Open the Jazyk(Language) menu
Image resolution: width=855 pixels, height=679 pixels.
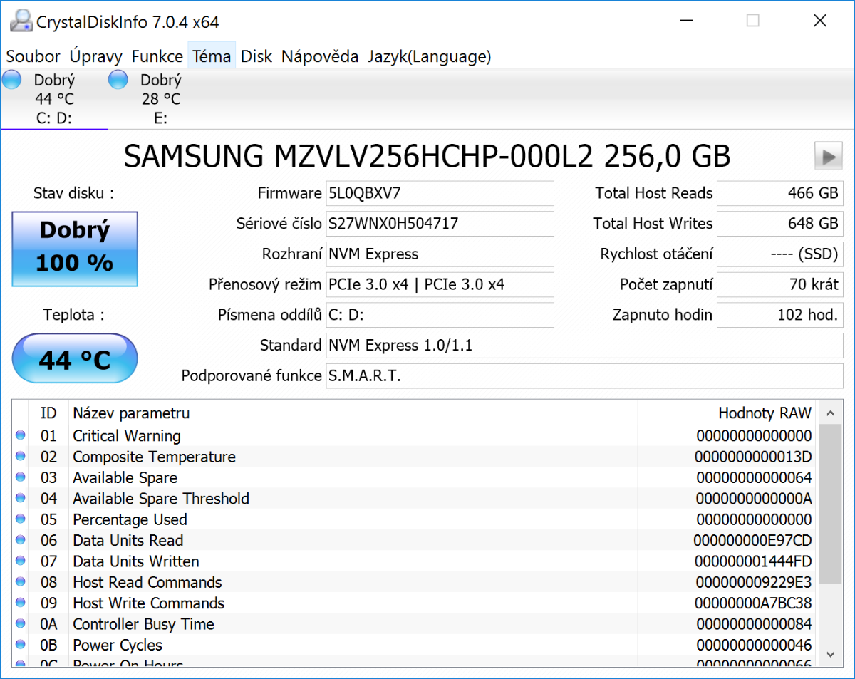tap(429, 56)
